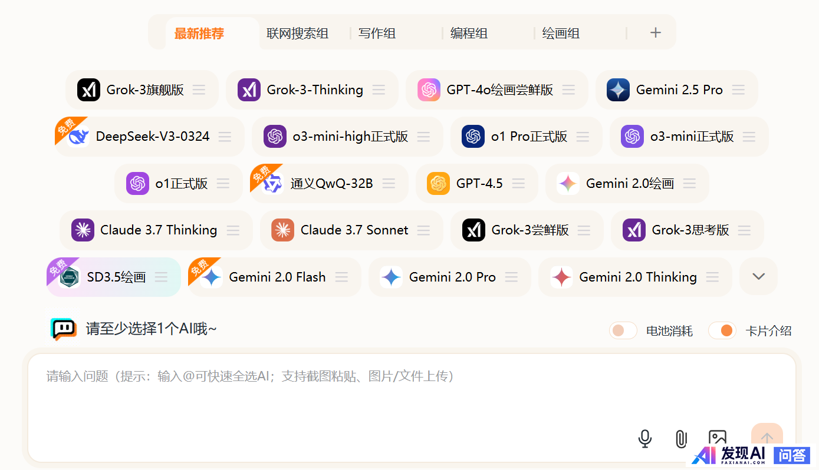
Task: Go to the 写作组 tab
Action: pyautogui.click(x=377, y=34)
